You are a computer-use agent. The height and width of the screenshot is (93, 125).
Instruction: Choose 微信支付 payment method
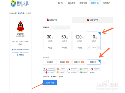click(x=79, y=62)
